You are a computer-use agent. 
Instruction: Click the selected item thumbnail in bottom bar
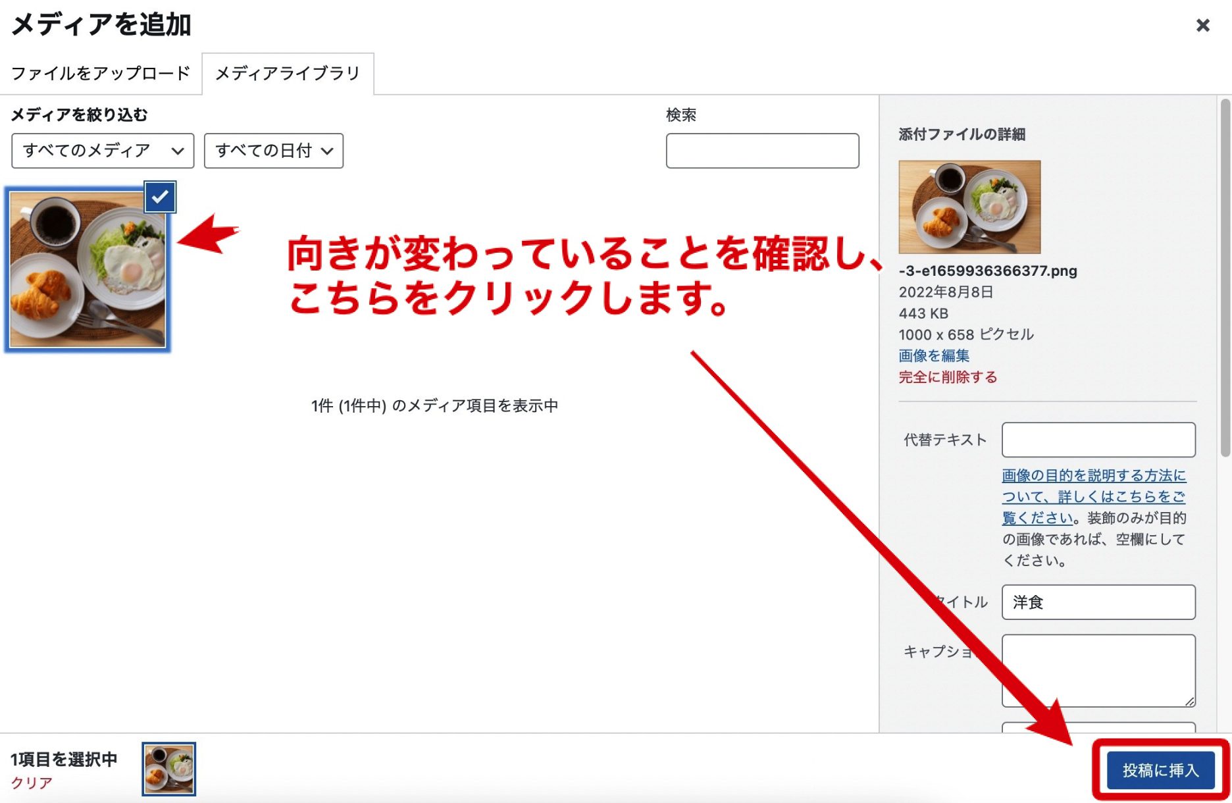(169, 769)
